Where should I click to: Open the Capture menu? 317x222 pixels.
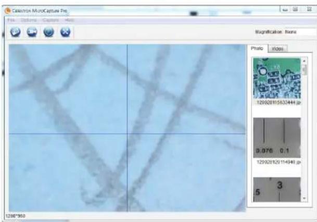[x=50, y=20]
